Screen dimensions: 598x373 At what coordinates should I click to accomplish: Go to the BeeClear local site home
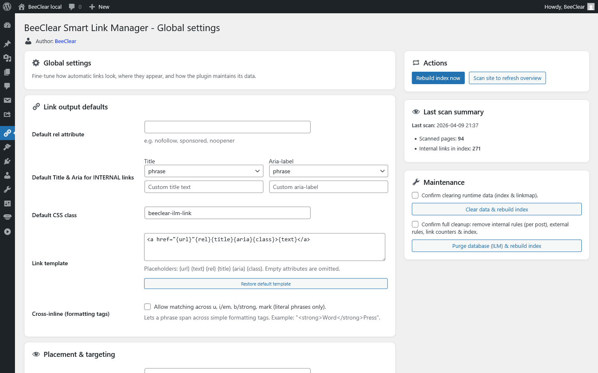tap(40, 7)
